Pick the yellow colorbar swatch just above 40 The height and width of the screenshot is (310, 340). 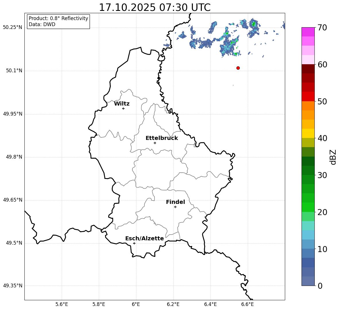(308, 133)
